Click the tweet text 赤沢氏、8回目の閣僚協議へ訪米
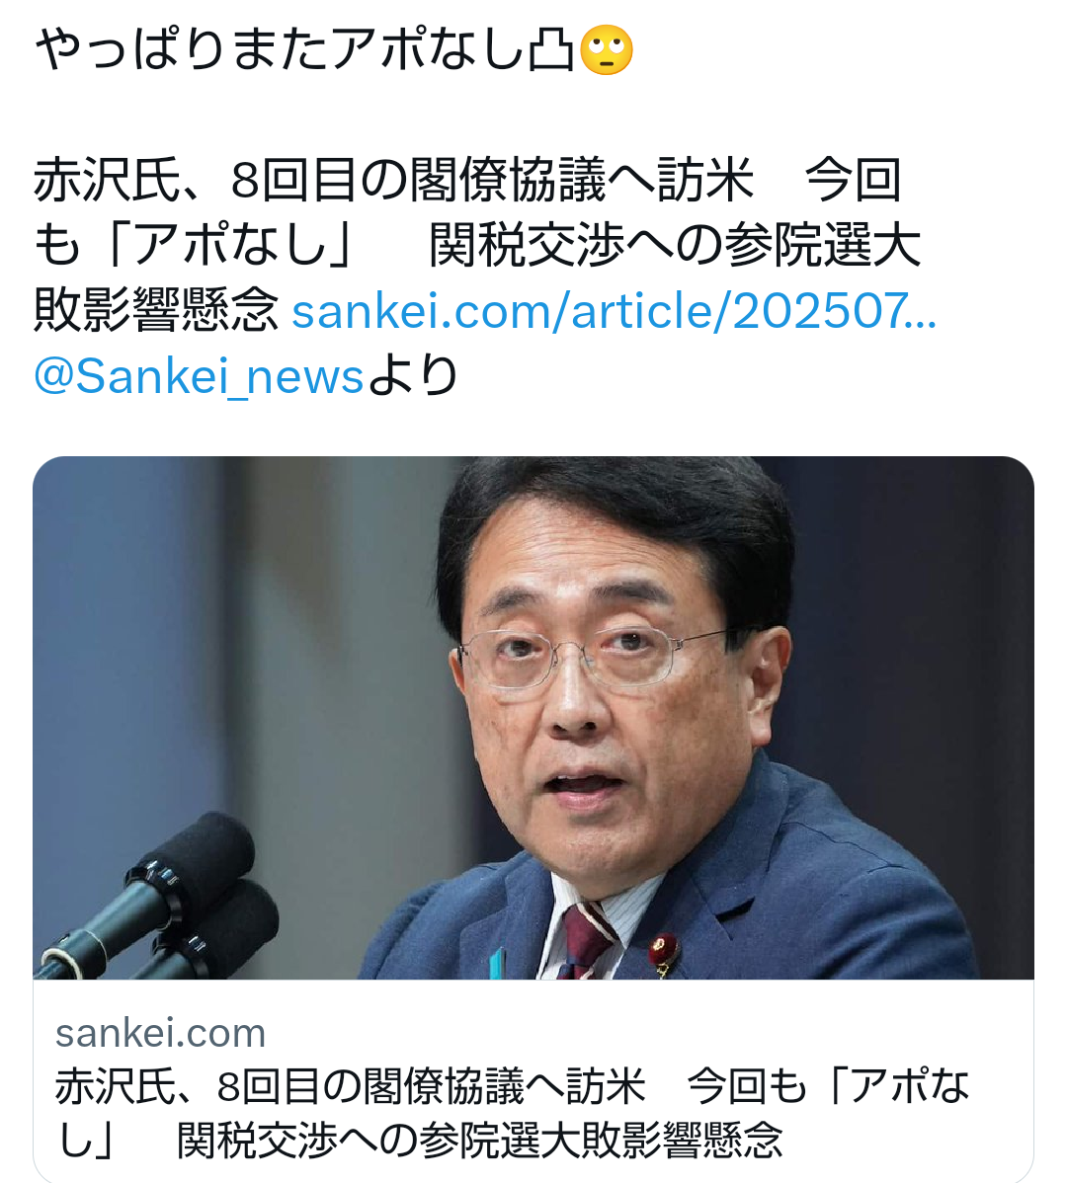The height and width of the screenshot is (1183, 1067). 393,181
